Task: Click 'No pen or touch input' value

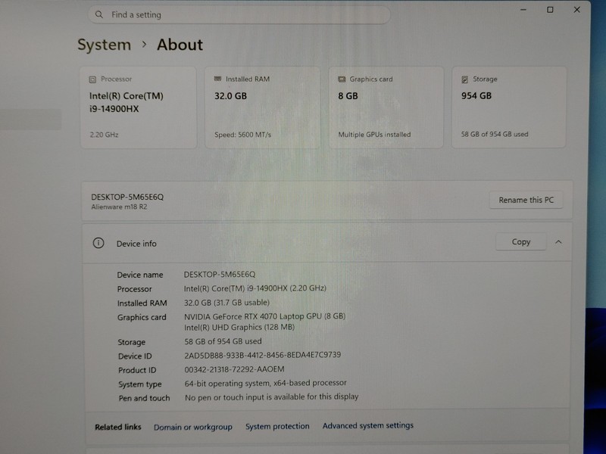Action: [x=271, y=397]
